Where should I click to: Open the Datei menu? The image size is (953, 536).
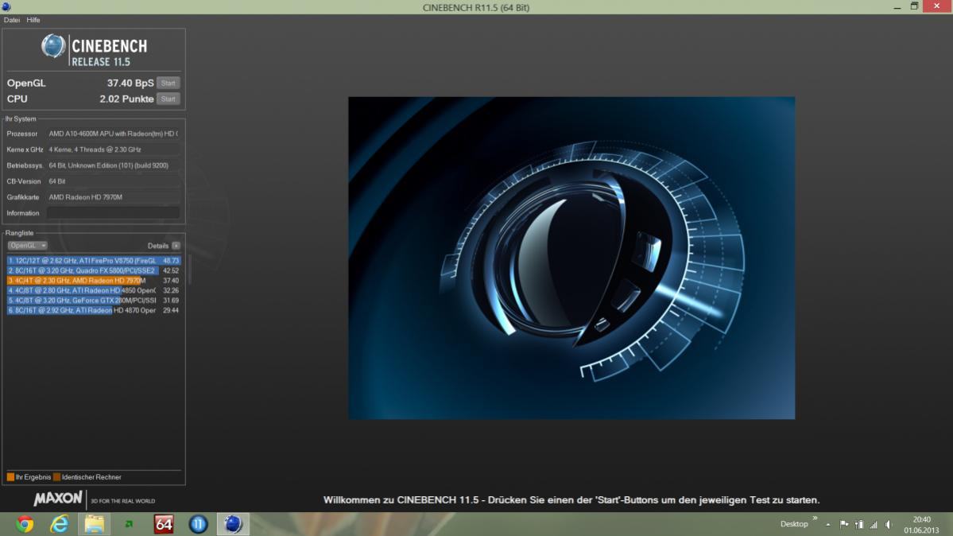pyautogui.click(x=12, y=20)
